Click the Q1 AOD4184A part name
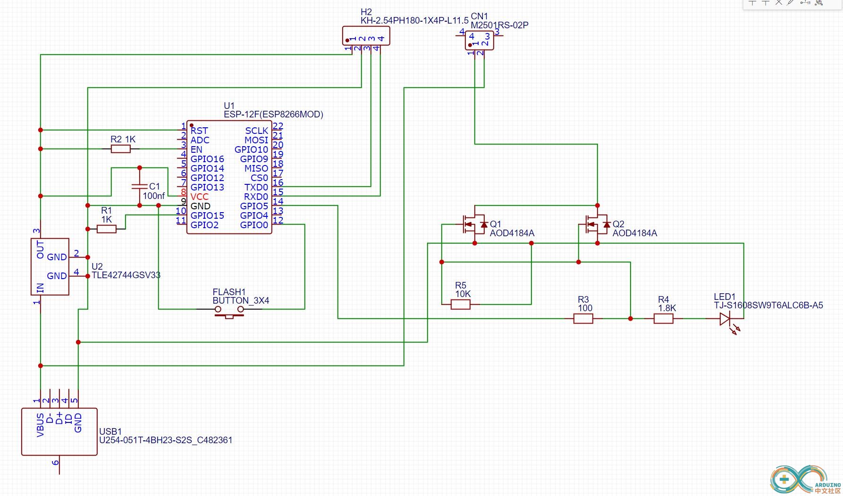Image resolution: width=843 pixels, height=496 pixels. [x=512, y=233]
